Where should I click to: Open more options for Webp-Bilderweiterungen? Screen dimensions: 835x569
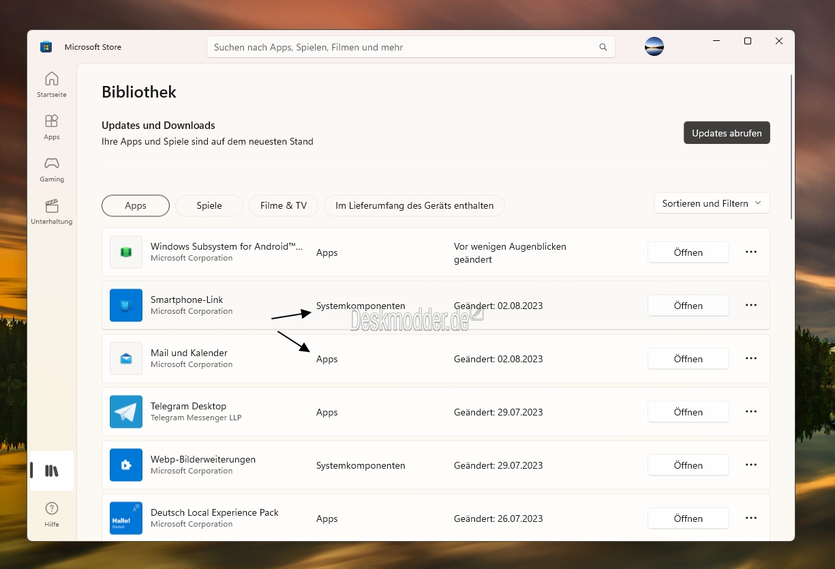(x=751, y=465)
